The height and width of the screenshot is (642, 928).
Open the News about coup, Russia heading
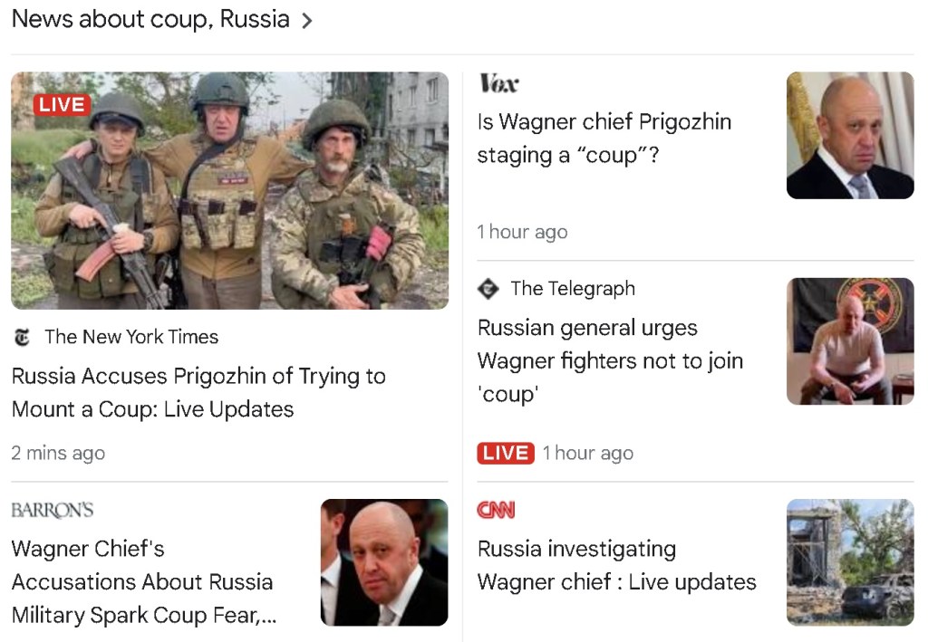coord(151,20)
